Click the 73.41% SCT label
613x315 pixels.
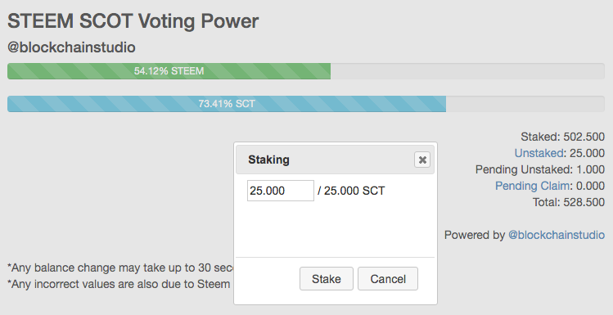tap(227, 104)
